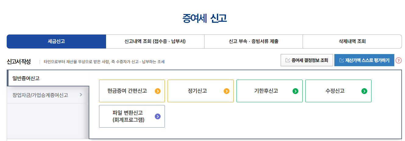This screenshot has height=141, width=405.
Task: Click the green arrow icon on 수정신고
Action: [364, 91]
